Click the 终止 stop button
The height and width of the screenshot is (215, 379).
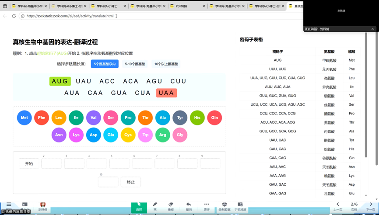pyautogui.click(x=130, y=182)
